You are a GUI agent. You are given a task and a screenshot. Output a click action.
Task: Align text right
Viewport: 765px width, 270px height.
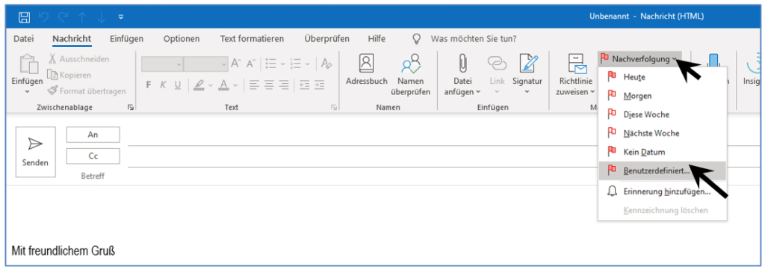point(286,85)
